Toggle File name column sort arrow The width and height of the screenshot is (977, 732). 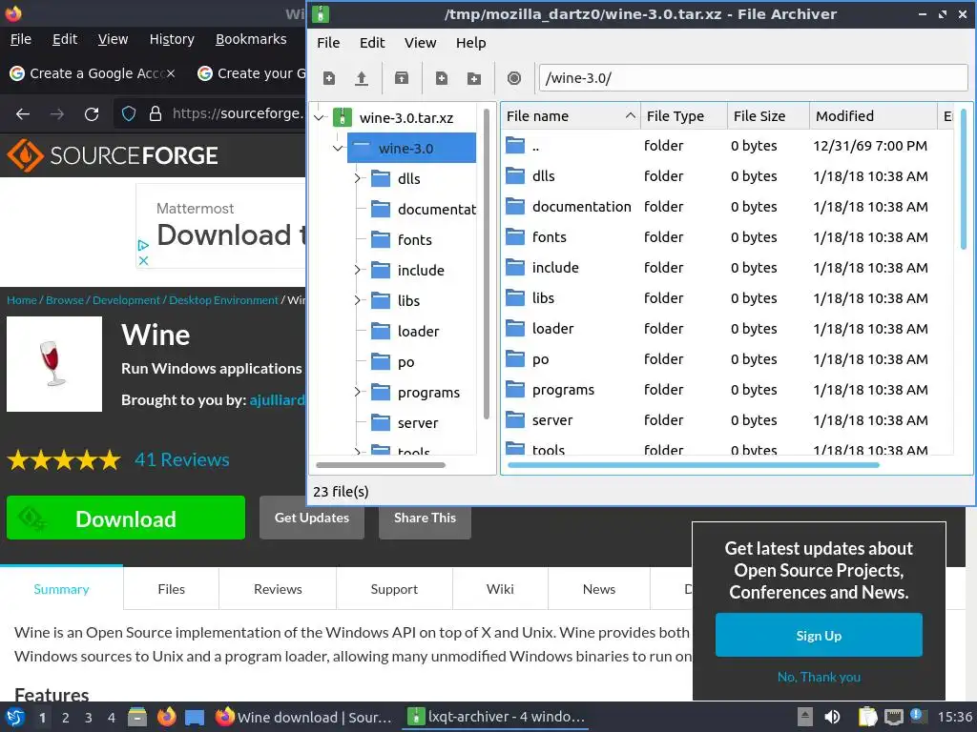(x=631, y=115)
